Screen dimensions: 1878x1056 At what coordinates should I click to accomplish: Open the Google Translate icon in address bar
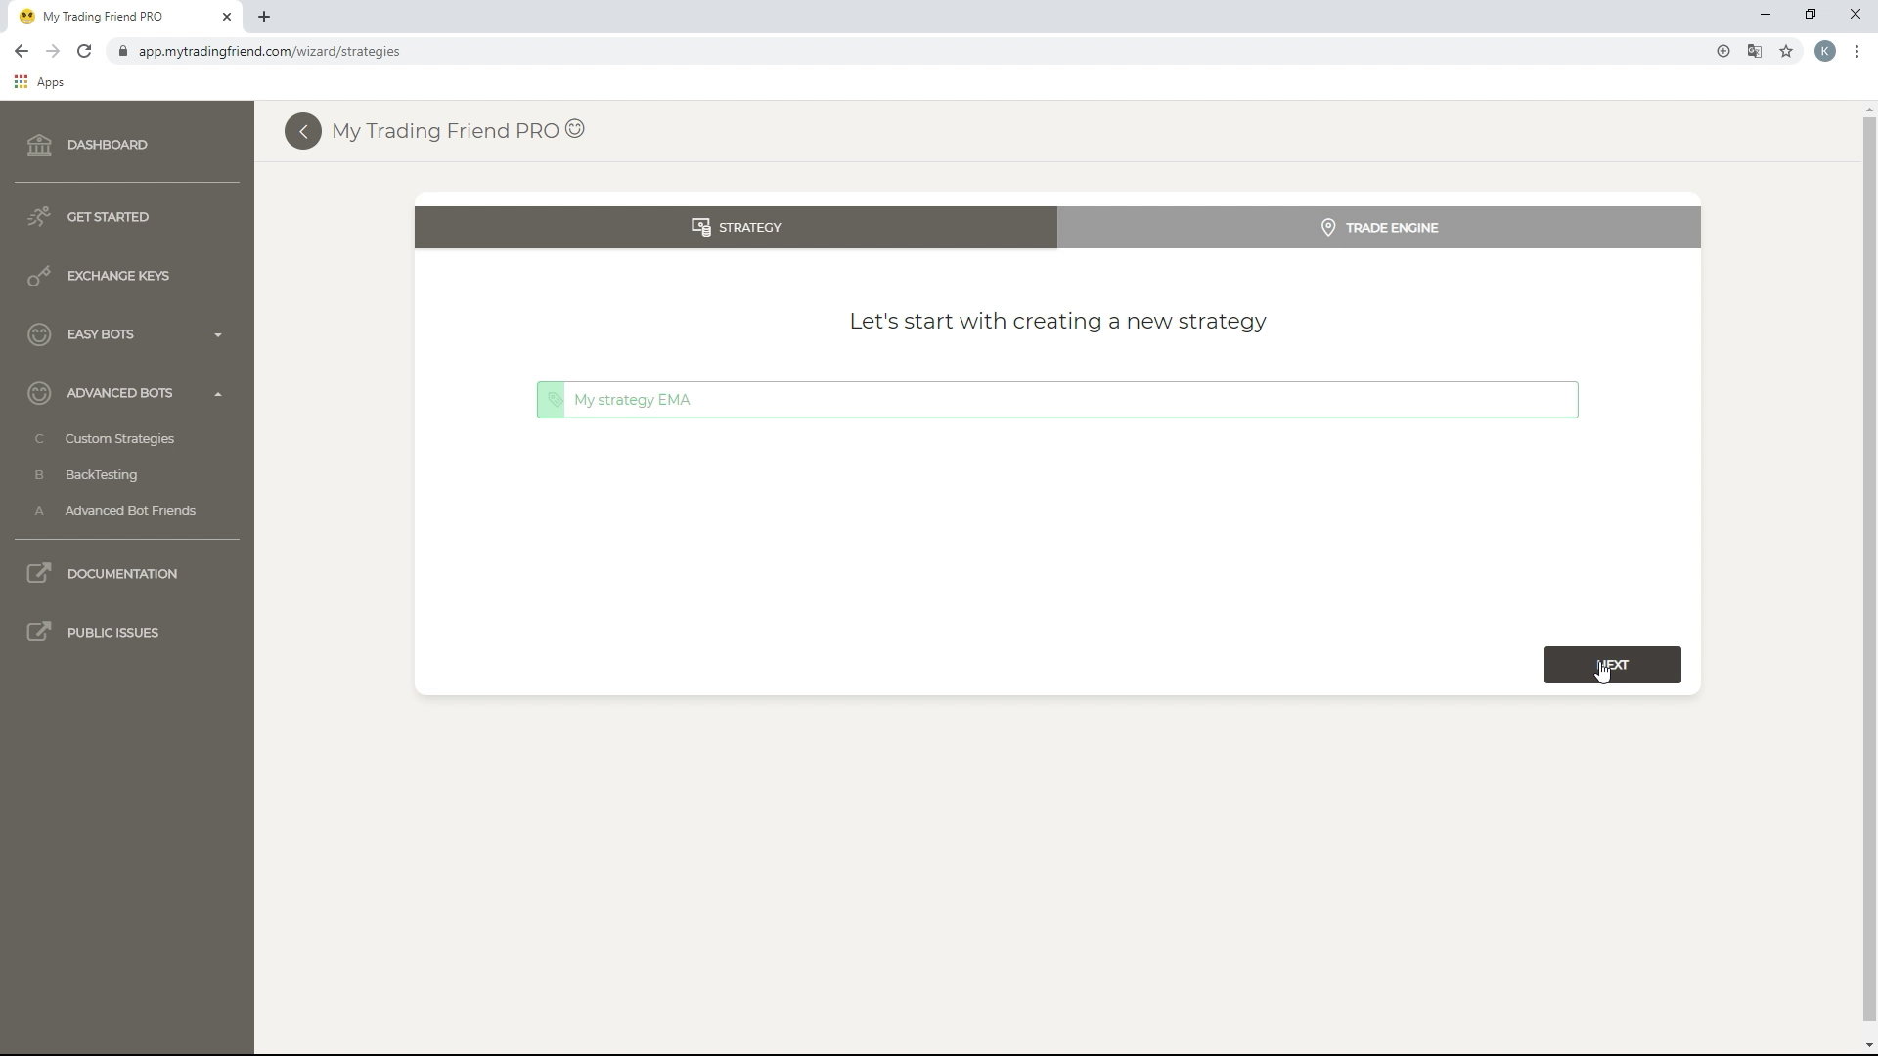[x=1755, y=51]
